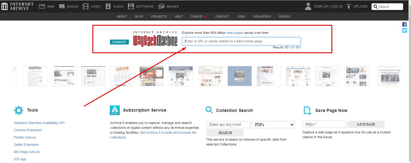The height and width of the screenshot is (163, 411).
Task: Open the Projects menu item
Action: pos(159,17)
